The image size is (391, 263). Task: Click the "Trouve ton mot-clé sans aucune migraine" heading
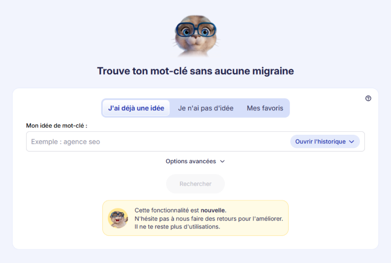pos(195,71)
